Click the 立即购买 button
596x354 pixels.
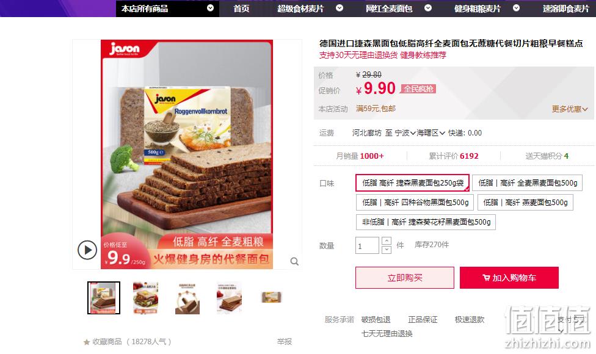pyautogui.click(x=405, y=278)
